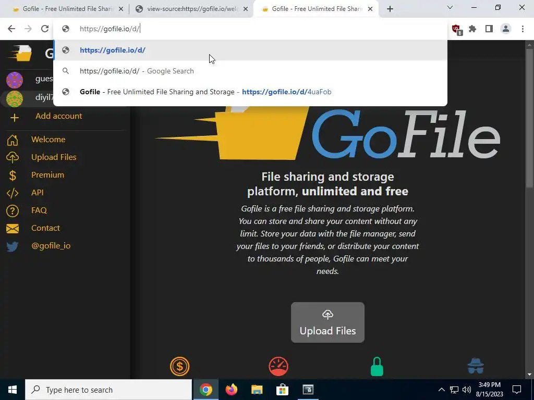The width and height of the screenshot is (534, 400).
Task: Select the diyil7 account avatar
Action: click(15, 99)
